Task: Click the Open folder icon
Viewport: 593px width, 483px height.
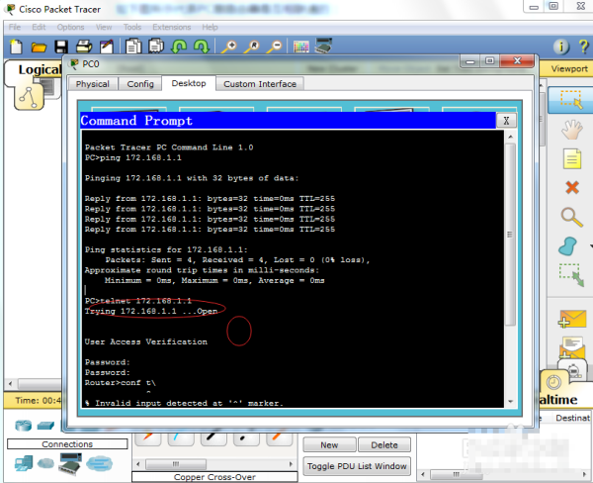Action: click(39, 47)
